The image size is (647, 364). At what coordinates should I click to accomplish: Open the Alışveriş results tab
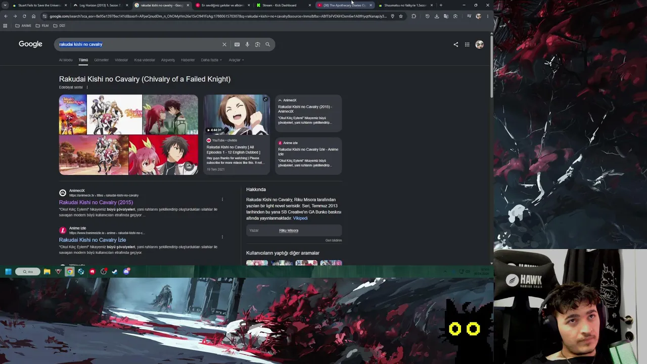(168, 60)
